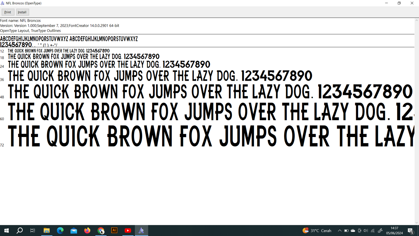The height and width of the screenshot is (236, 419).
Task: Click the Font Viewer taskbar icon
Action: pos(141,230)
